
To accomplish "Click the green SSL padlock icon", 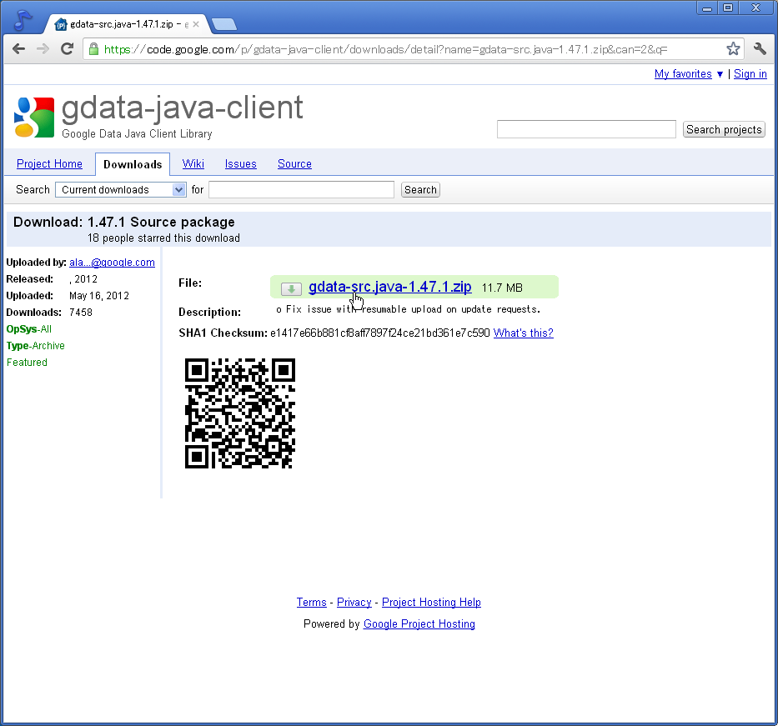I will pos(93,48).
